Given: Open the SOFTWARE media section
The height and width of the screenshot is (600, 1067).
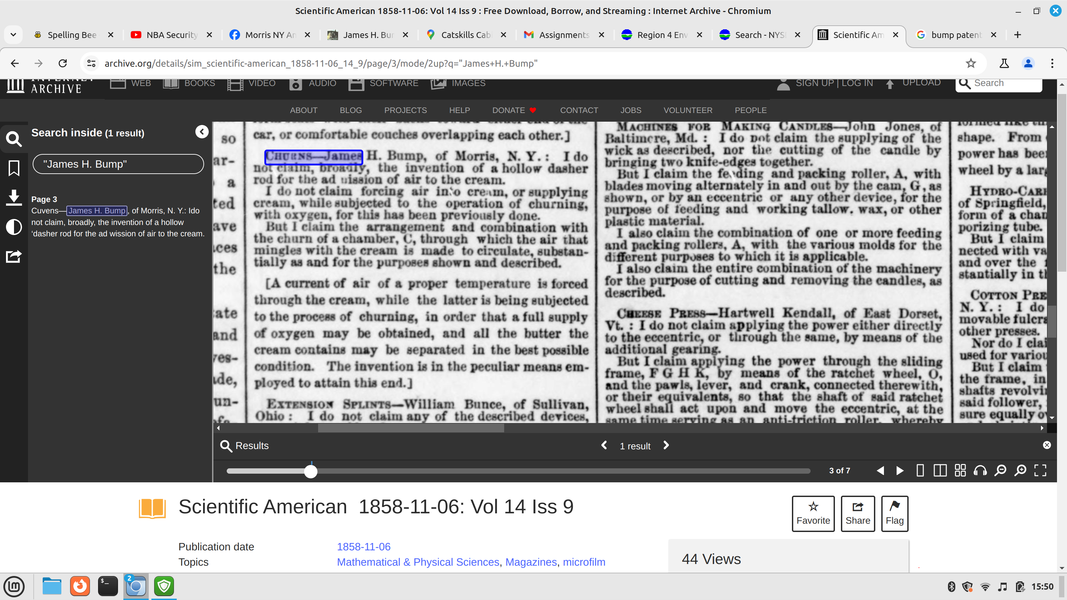Looking at the screenshot, I should tap(383, 83).
